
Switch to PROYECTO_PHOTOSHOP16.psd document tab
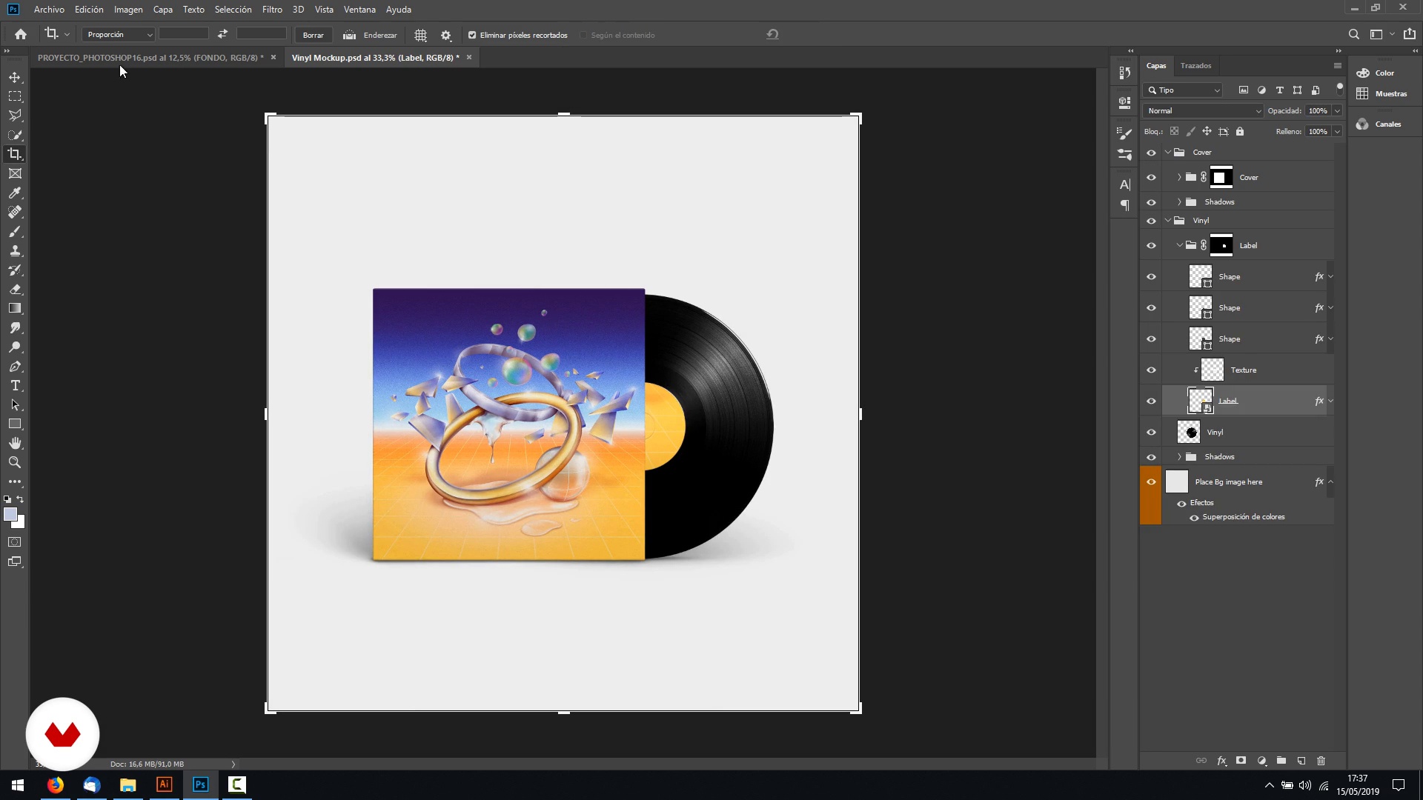click(150, 58)
